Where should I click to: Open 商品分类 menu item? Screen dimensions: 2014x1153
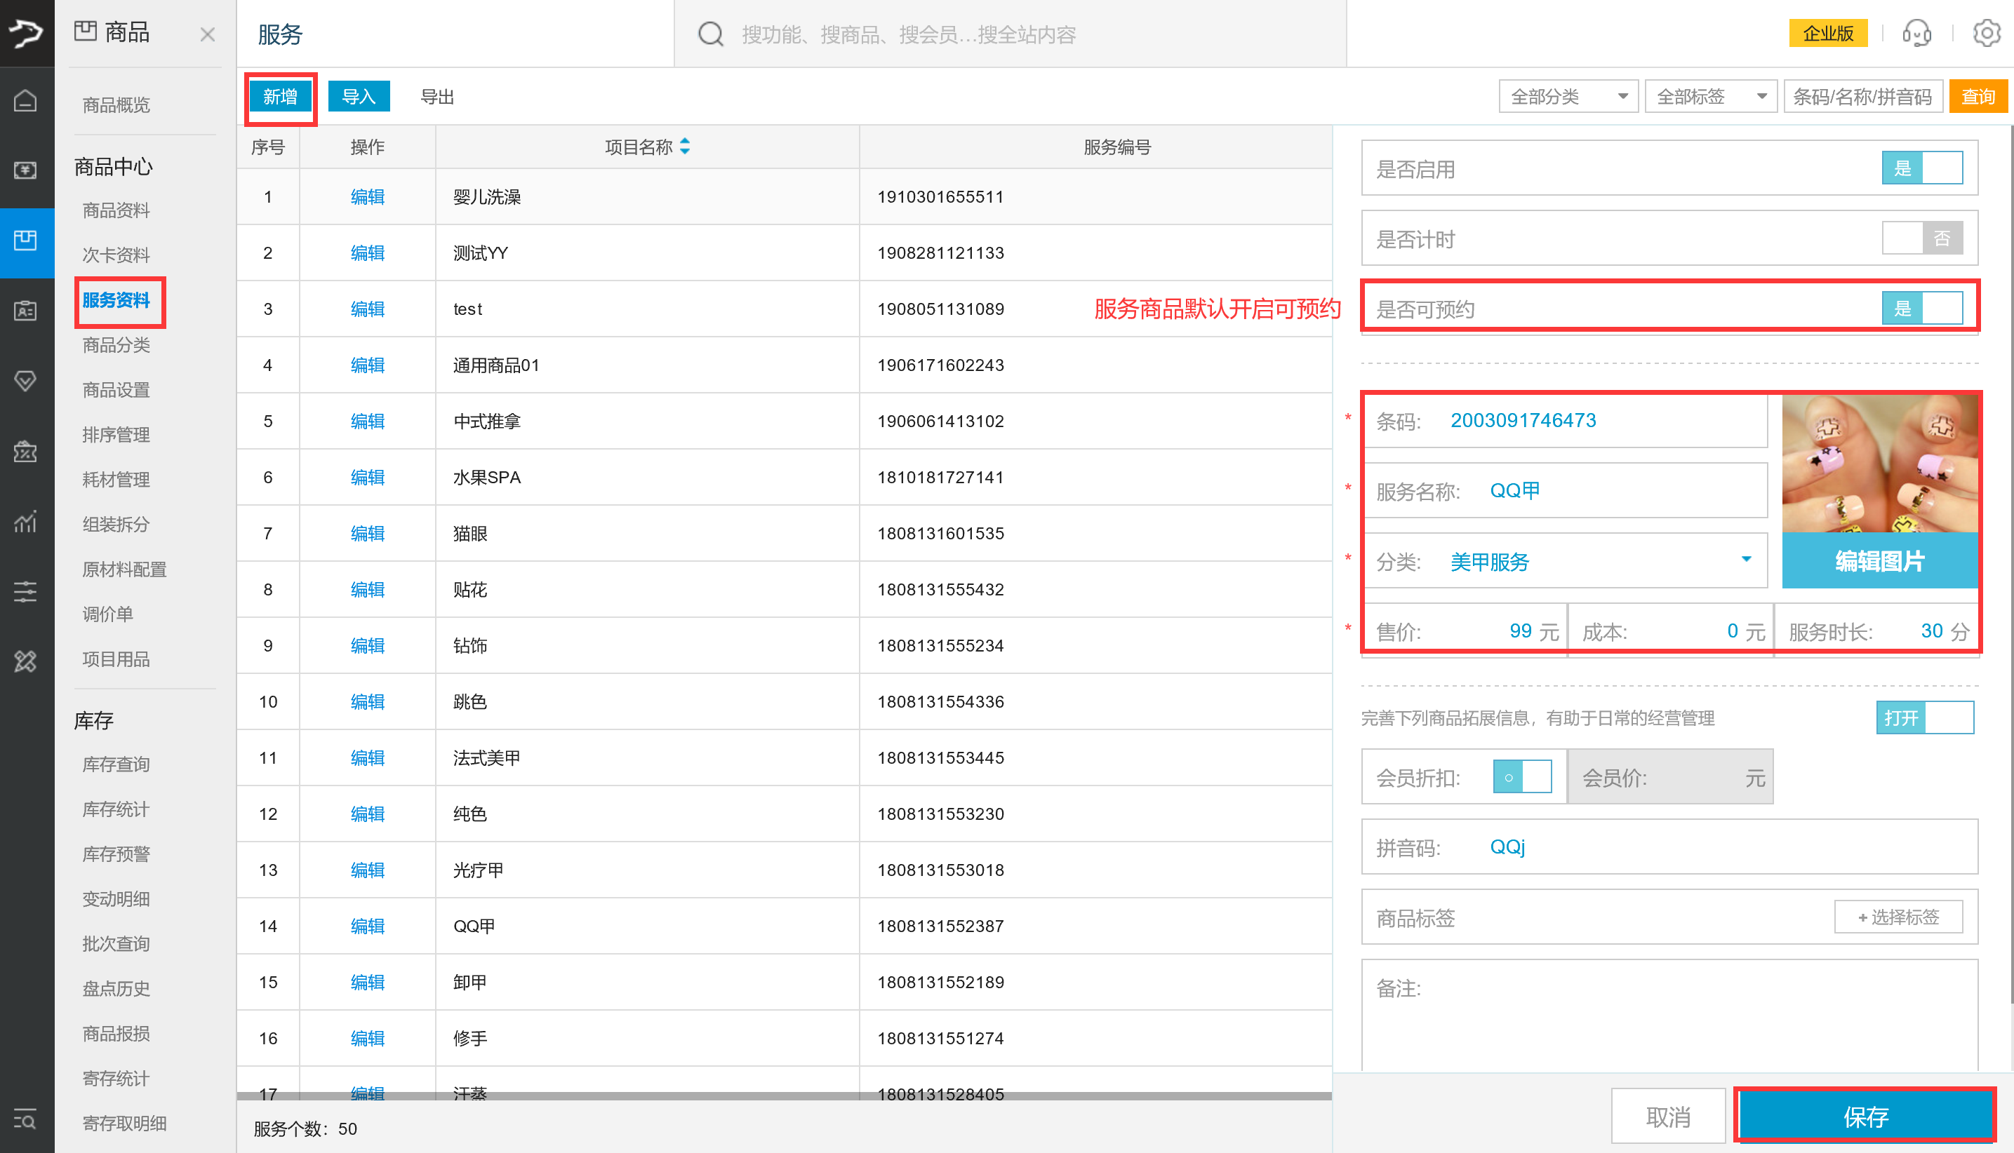(x=116, y=345)
